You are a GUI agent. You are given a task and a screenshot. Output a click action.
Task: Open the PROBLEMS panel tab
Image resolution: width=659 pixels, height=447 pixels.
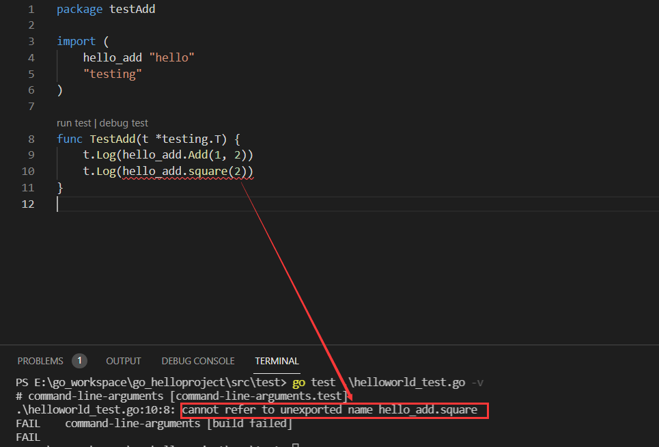40,361
